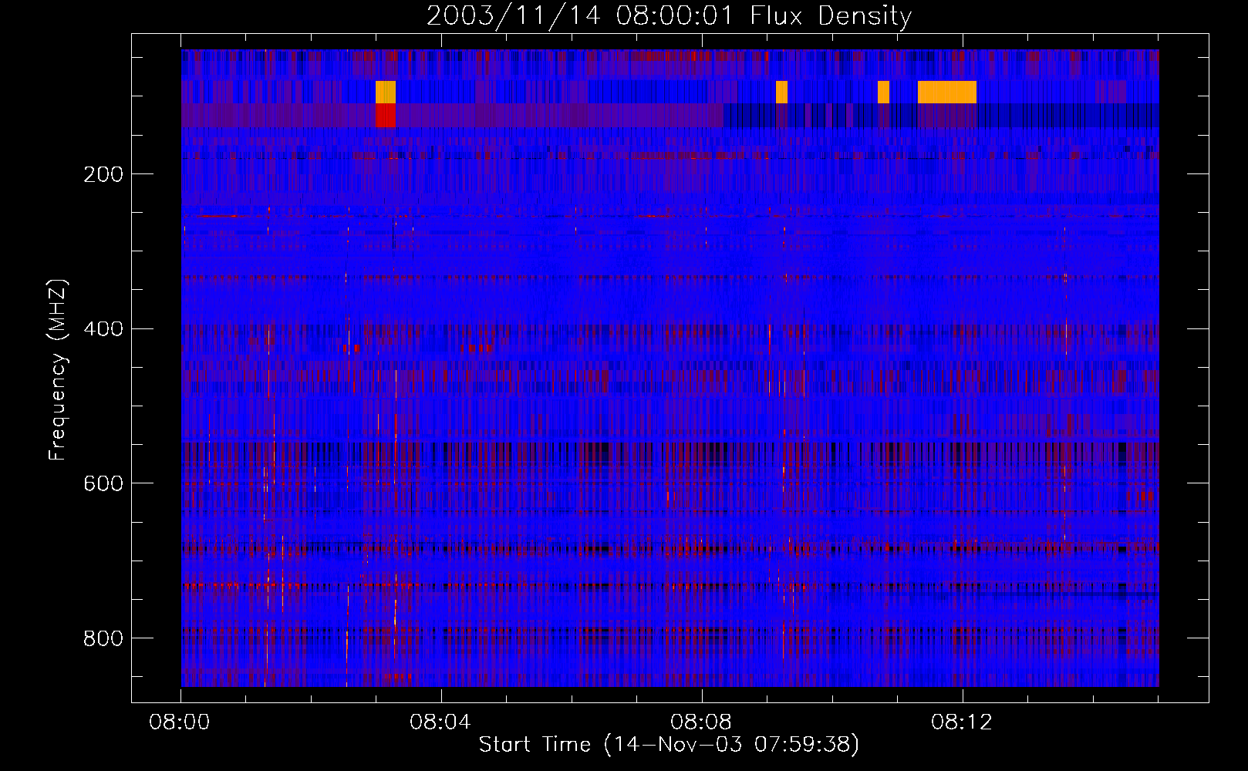
Task: Click the 08:08 time tick label
Action: tap(701, 722)
